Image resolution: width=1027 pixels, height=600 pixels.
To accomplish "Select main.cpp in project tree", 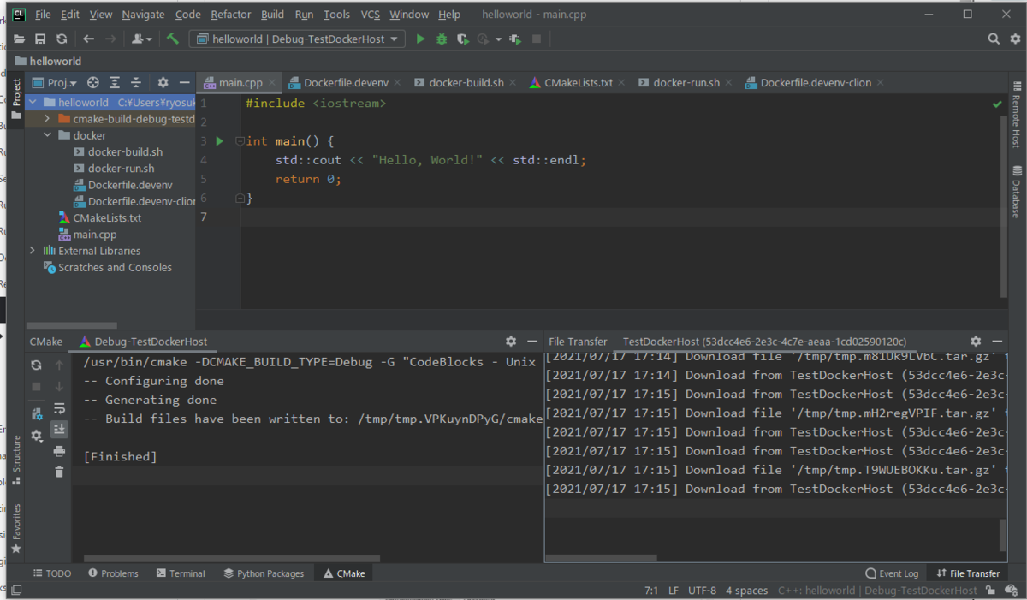I will pos(95,235).
